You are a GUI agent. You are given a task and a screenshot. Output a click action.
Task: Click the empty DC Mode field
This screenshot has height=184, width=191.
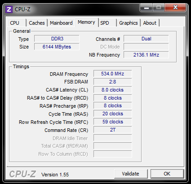click(x=146, y=47)
